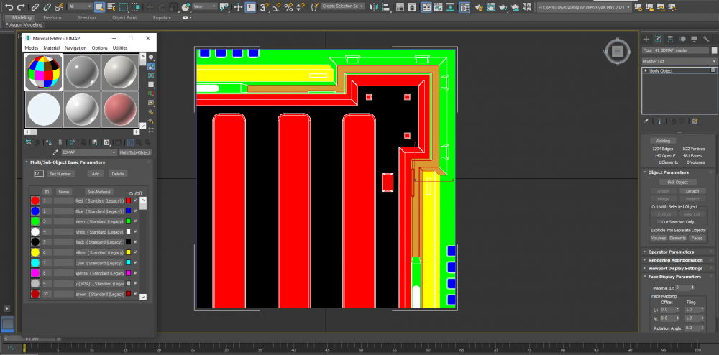
Task: Activate the Angle Snap toggle icon
Action: (276, 7)
